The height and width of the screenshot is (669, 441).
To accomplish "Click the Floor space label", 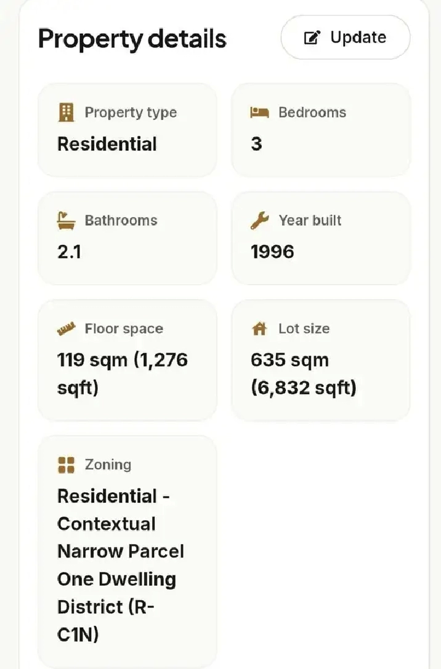I will [124, 329].
